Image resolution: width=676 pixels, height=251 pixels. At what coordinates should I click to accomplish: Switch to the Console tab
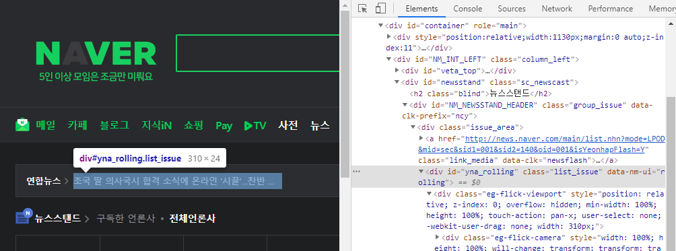tap(467, 9)
